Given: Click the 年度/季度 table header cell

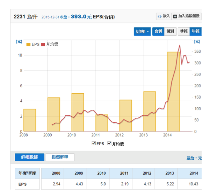Looking at the screenshot, I should [x=27, y=173].
